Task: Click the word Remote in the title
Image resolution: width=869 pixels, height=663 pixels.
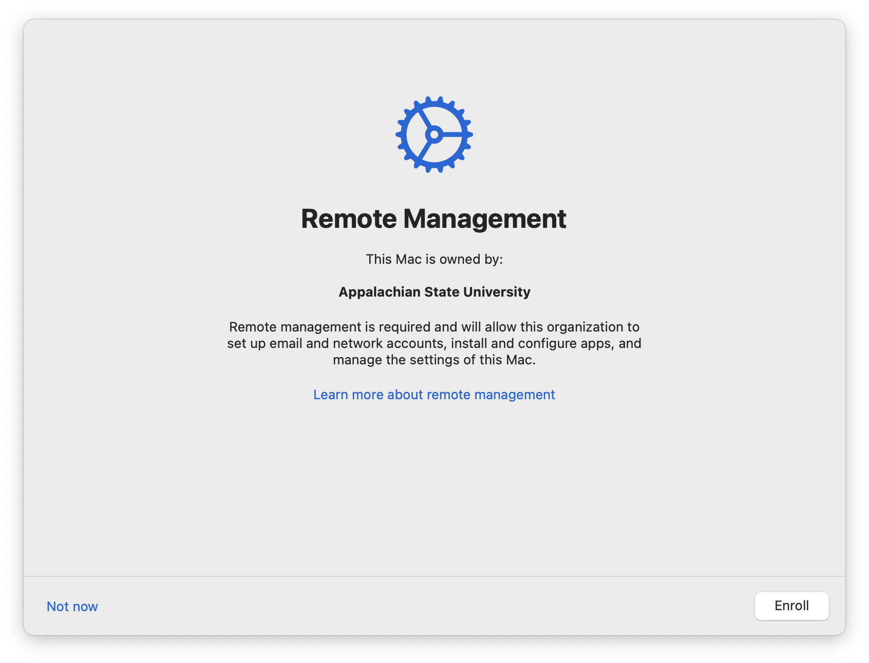Action: tap(349, 219)
